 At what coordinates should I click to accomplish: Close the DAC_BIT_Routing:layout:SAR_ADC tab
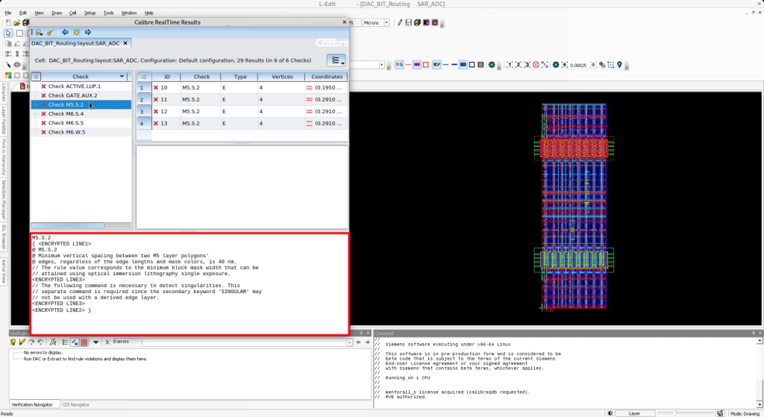(127, 43)
